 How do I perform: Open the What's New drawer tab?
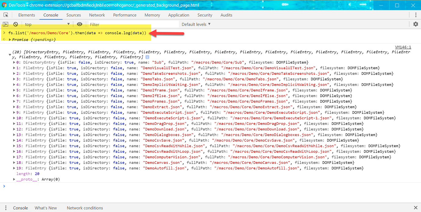pos(46,208)
